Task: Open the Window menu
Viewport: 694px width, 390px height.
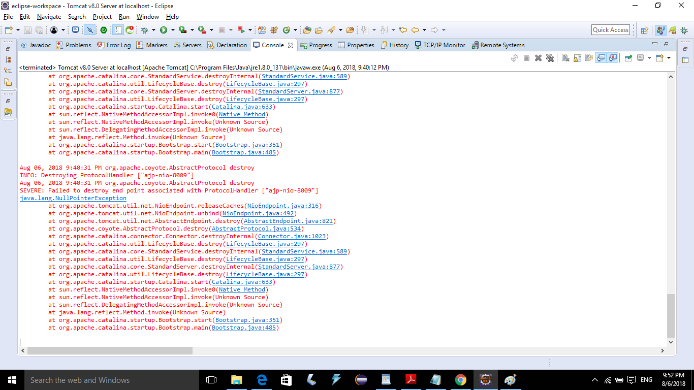Action: (147, 16)
